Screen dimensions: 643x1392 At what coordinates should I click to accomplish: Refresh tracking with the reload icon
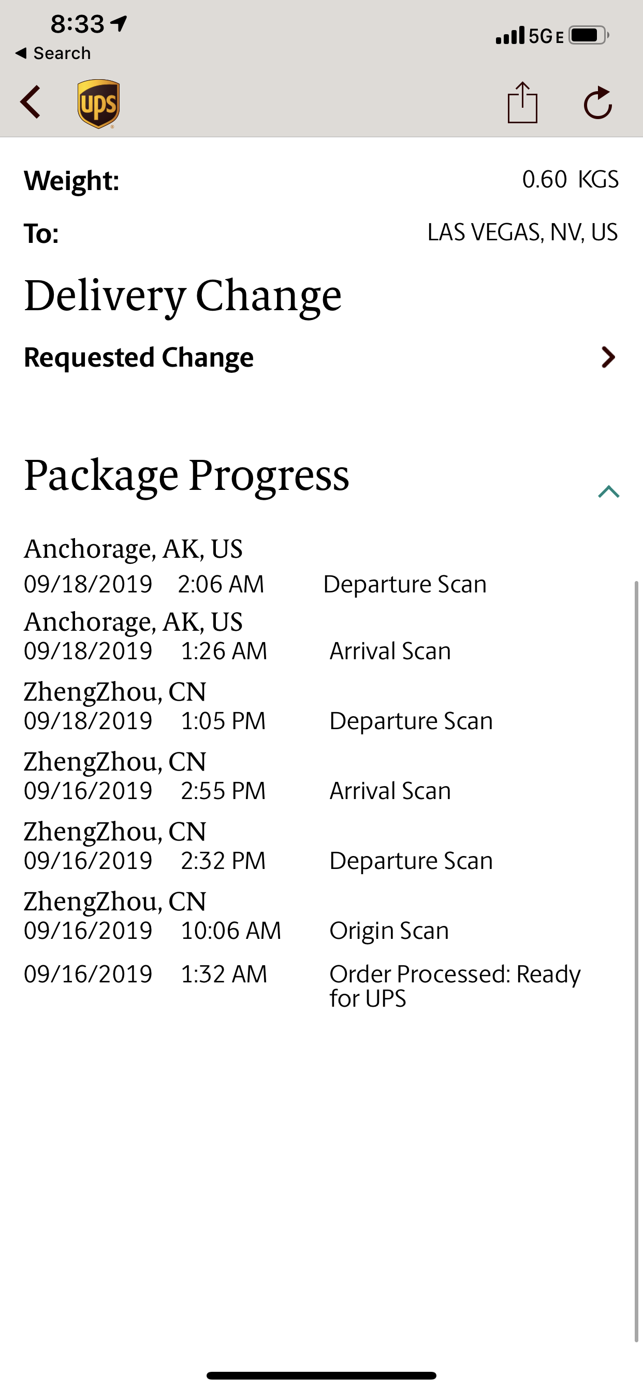[598, 102]
